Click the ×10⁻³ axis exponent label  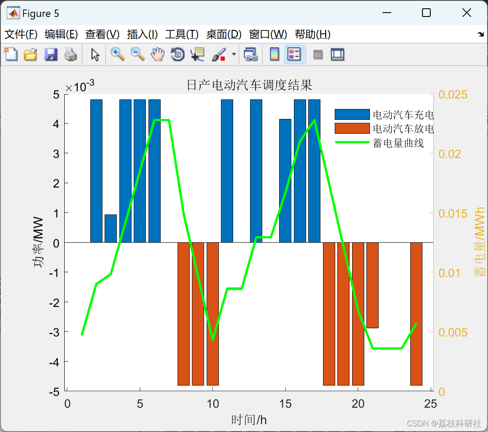(x=80, y=86)
